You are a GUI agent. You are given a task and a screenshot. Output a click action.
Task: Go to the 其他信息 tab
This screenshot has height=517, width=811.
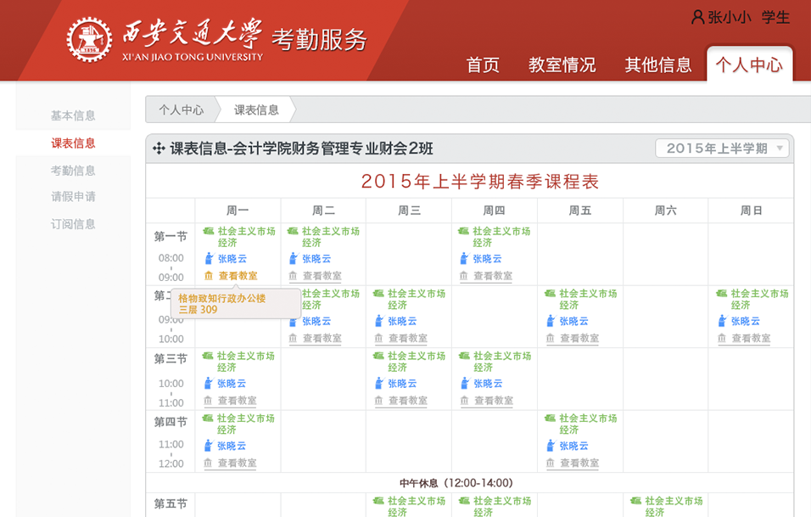coord(658,65)
